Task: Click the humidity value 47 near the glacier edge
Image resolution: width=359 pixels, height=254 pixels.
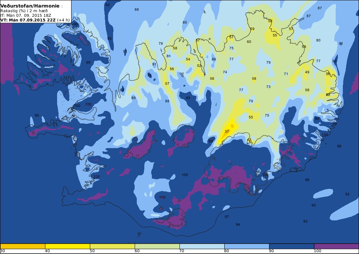Action: 249,140
